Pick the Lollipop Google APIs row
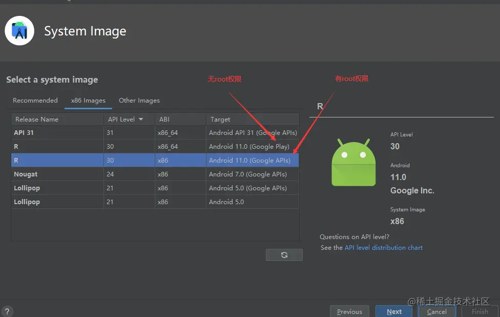Image resolution: width=500 pixels, height=317 pixels. (154, 188)
